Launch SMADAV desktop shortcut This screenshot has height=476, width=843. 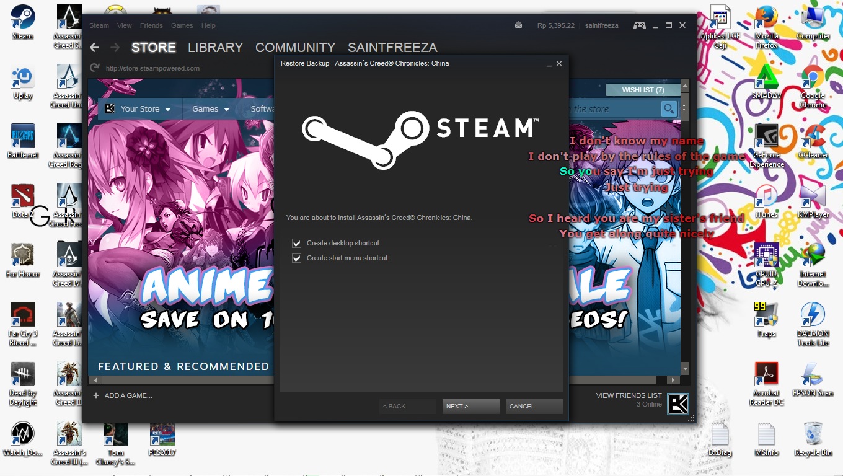(767, 82)
